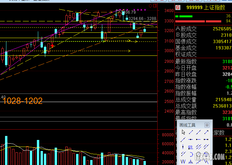Select the hollow circle drawing tool
The height and width of the screenshot is (165, 232).
tap(198, 154)
